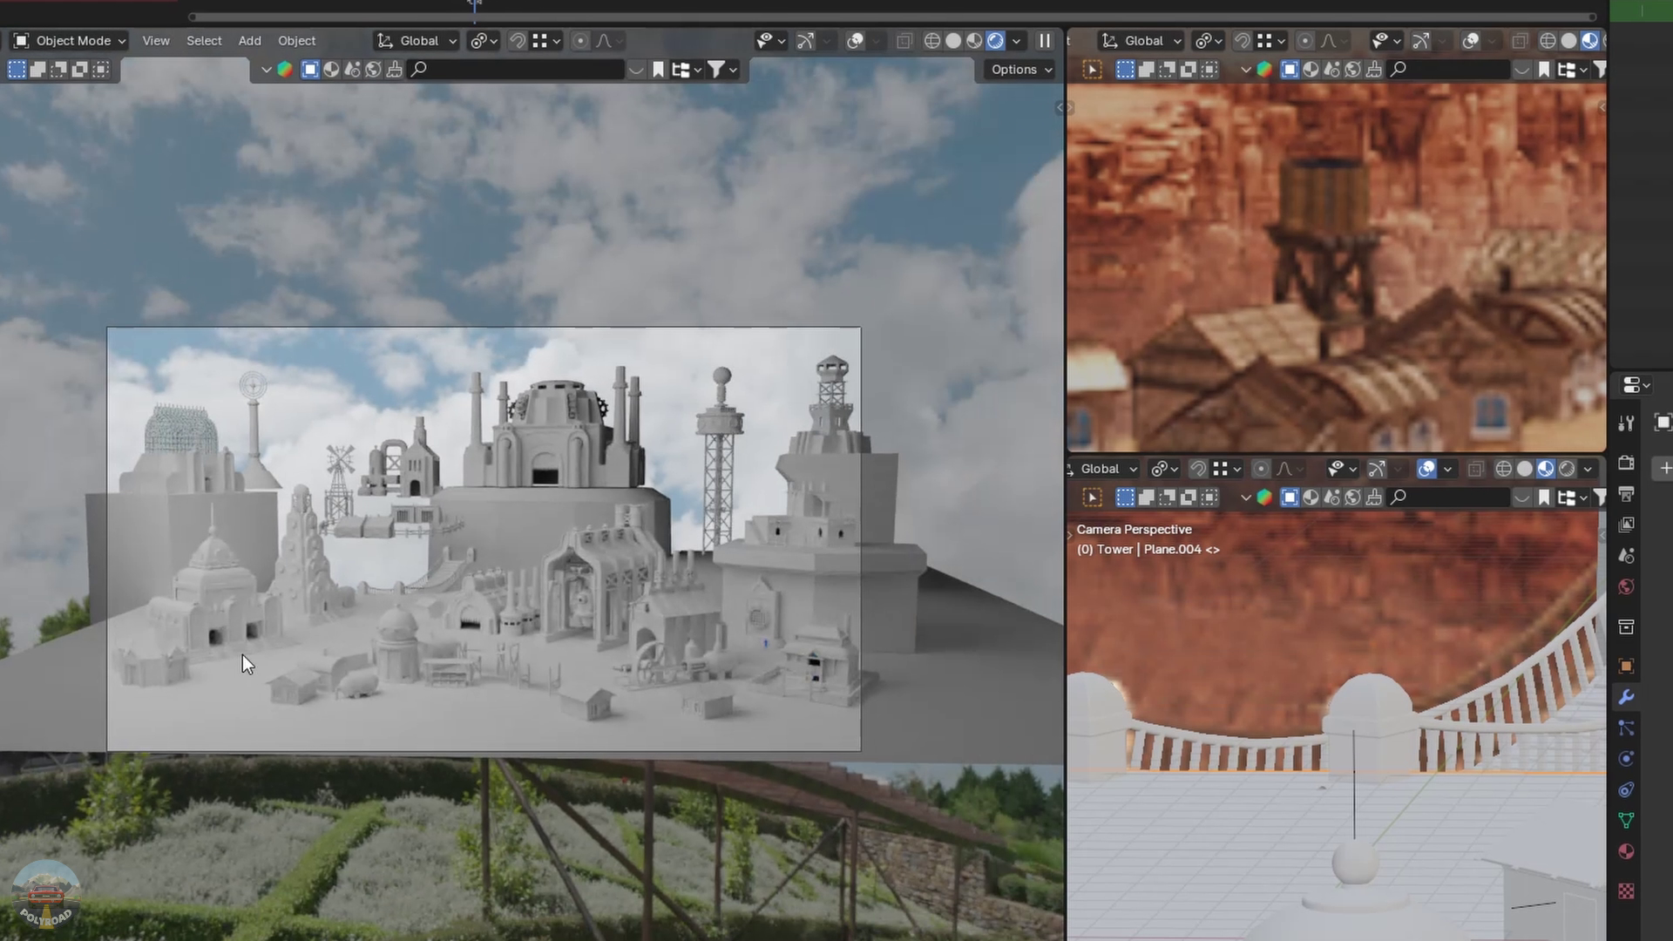This screenshot has height=941, width=1673.
Task: Open the Object menu
Action: coord(296,41)
